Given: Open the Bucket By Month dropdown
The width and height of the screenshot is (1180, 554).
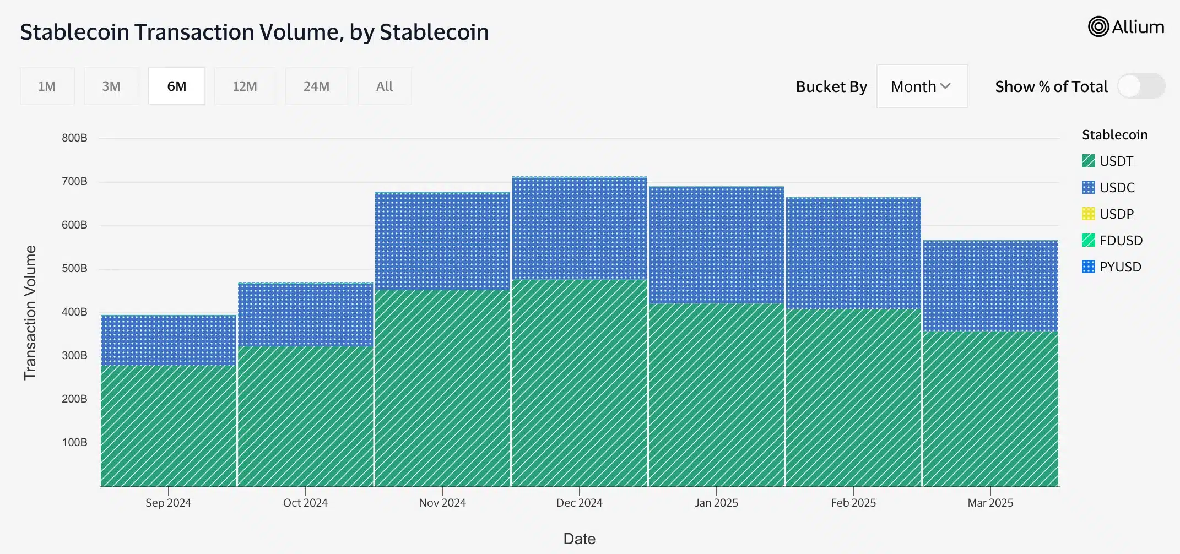Looking at the screenshot, I should click(x=922, y=86).
